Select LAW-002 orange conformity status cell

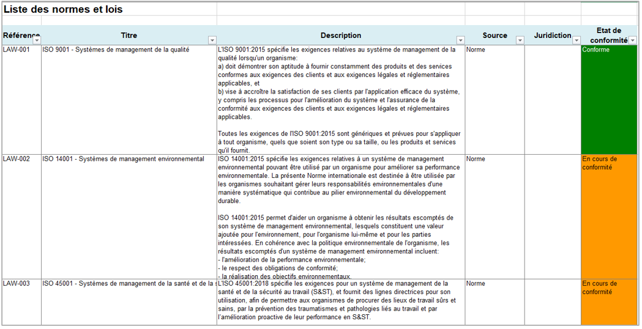pos(608,216)
